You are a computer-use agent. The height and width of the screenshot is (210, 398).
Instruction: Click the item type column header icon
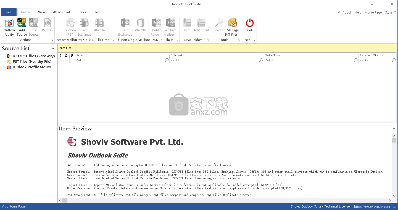(66, 55)
